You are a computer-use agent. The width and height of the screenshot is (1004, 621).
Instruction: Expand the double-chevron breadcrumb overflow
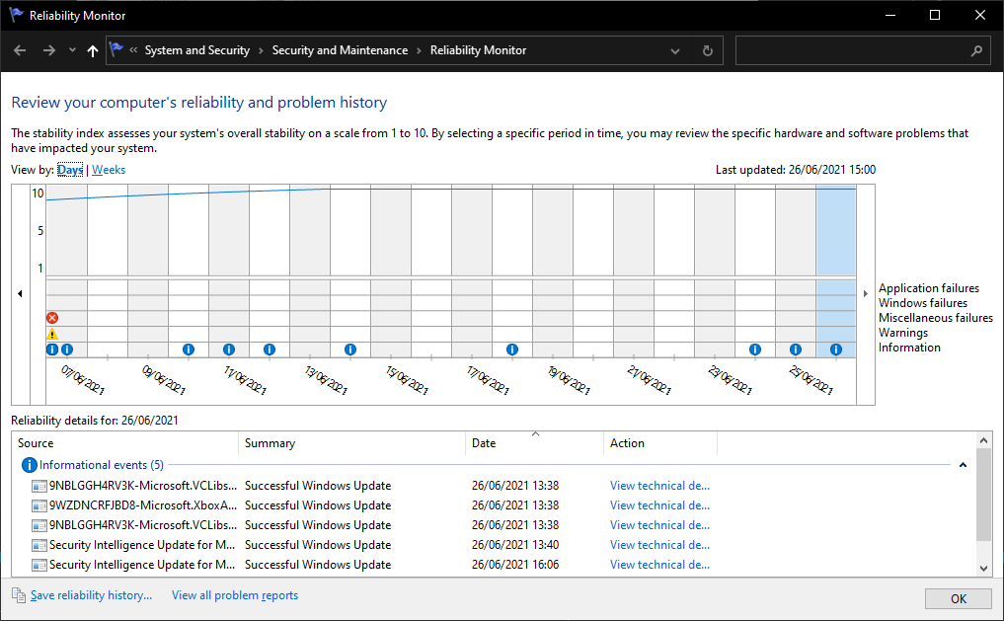133,50
